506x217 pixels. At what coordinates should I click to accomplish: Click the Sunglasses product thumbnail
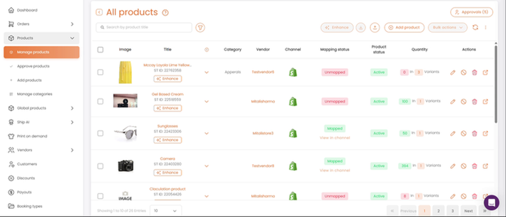(x=125, y=133)
